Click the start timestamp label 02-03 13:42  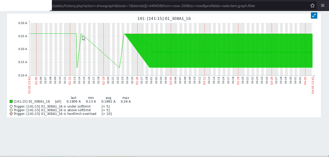tap(29, 85)
